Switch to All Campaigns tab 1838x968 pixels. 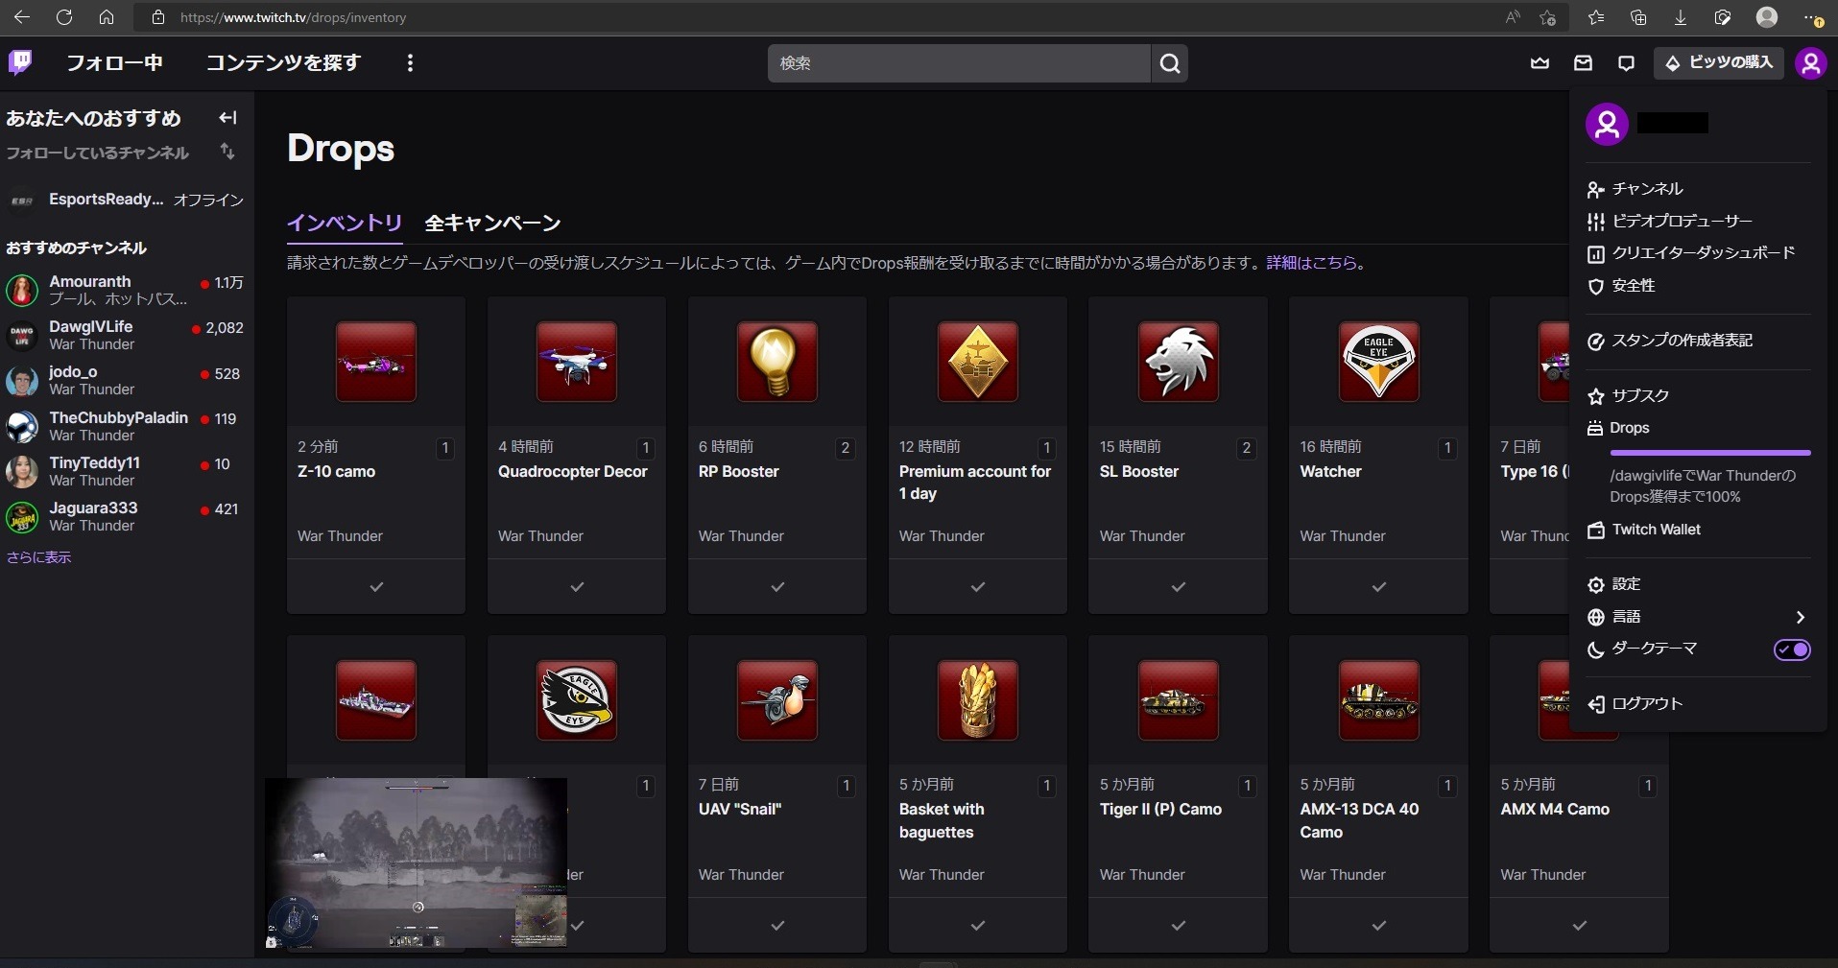[x=492, y=223]
